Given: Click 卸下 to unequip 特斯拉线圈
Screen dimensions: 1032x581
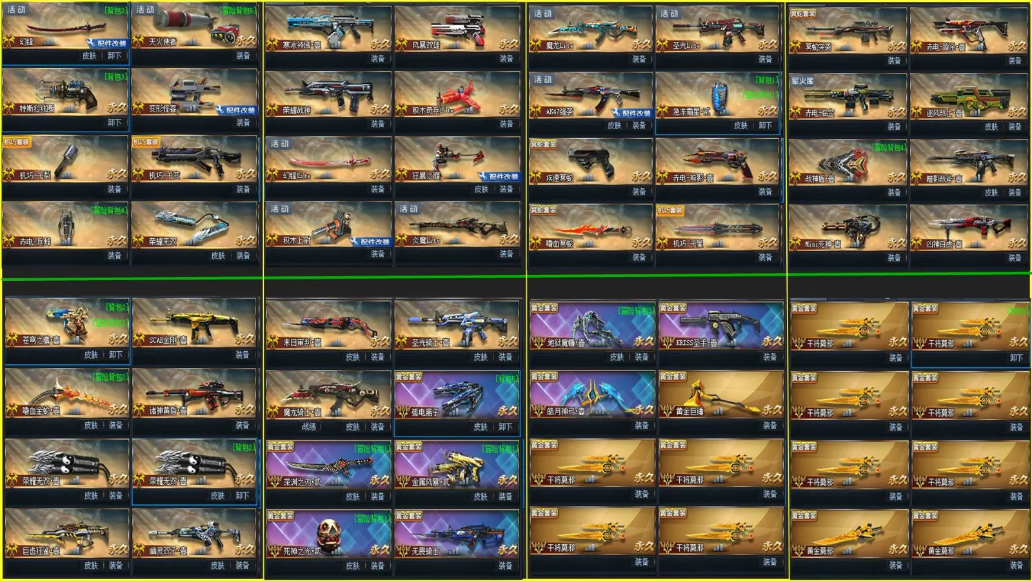Looking at the screenshot, I should (114, 122).
